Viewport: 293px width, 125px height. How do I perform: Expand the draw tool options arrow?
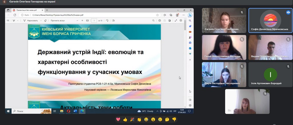coord(40,21)
